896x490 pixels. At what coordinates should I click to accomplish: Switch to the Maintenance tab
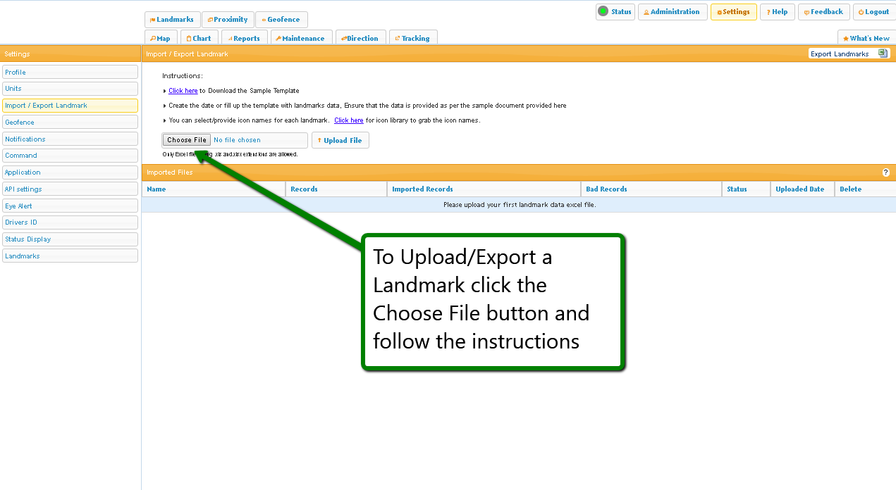tap(300, 38)
